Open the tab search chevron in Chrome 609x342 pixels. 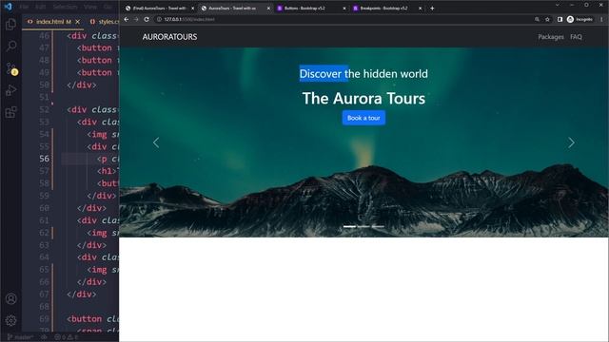point(558,5)
